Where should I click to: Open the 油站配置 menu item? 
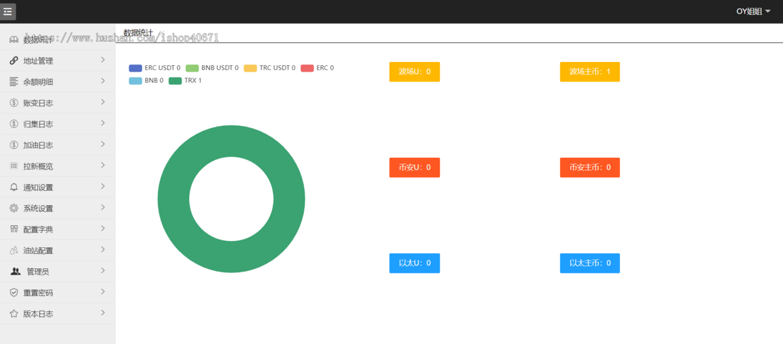38,251
